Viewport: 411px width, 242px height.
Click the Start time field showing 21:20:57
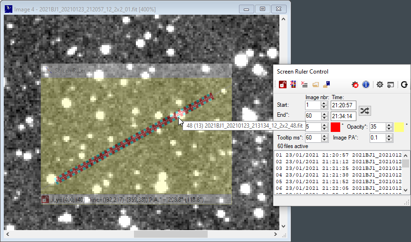pos(343,105)
